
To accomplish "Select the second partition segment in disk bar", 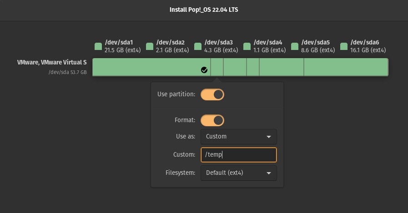I will 217,67.
